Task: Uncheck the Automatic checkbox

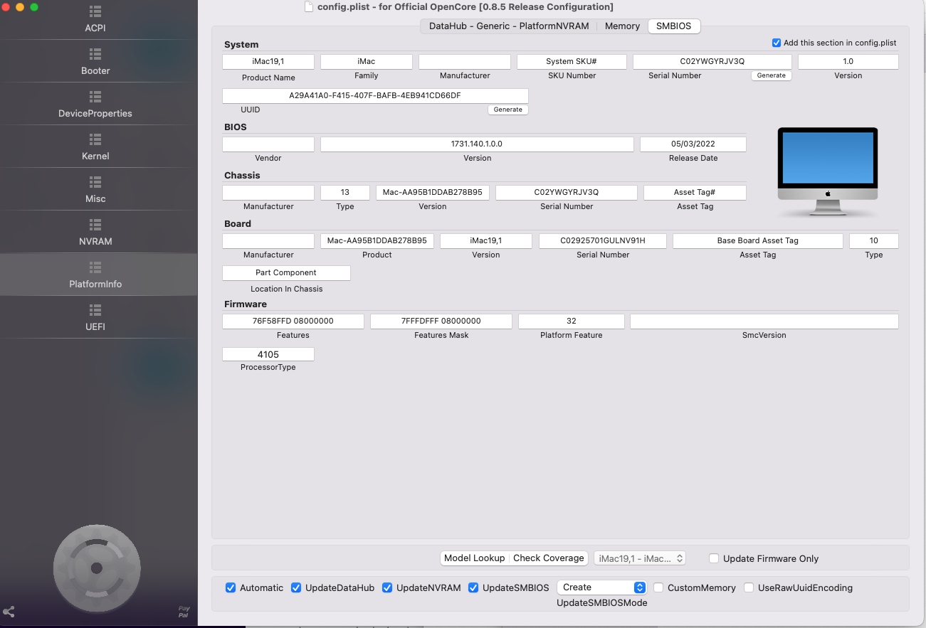Action: coord(231,587)
